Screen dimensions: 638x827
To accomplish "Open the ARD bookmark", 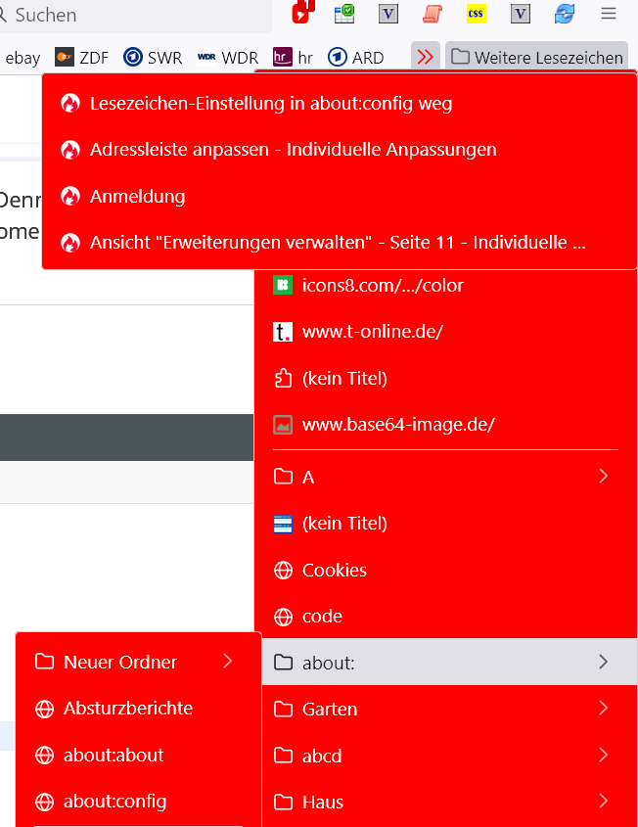I will pos(356,58).
